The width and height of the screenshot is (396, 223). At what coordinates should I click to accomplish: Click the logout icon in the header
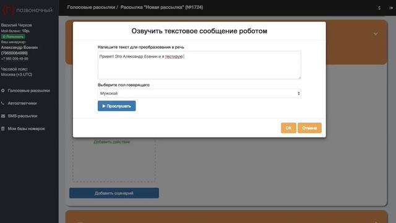click(390, 8)
